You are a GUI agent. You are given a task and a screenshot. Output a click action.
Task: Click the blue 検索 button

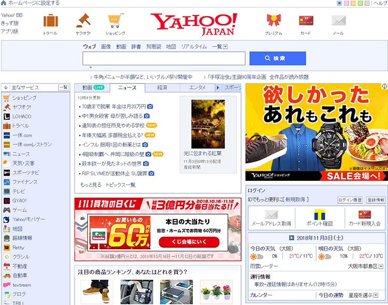[x=278, y=58]
